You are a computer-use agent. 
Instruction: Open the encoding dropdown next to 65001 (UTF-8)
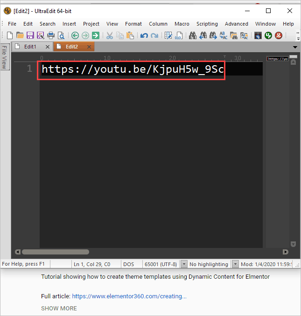184,264
